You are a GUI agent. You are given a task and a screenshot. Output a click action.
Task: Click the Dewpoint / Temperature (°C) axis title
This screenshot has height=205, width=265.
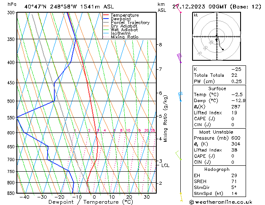(91, 202)
